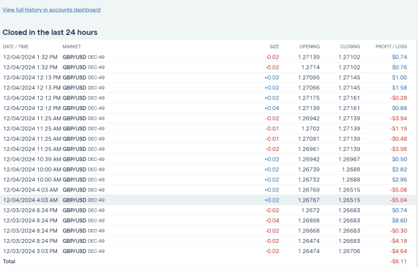Click the -0.04 size value
Image resolution: width=418 pixels, height=267 pixels.
click(272, 220)
